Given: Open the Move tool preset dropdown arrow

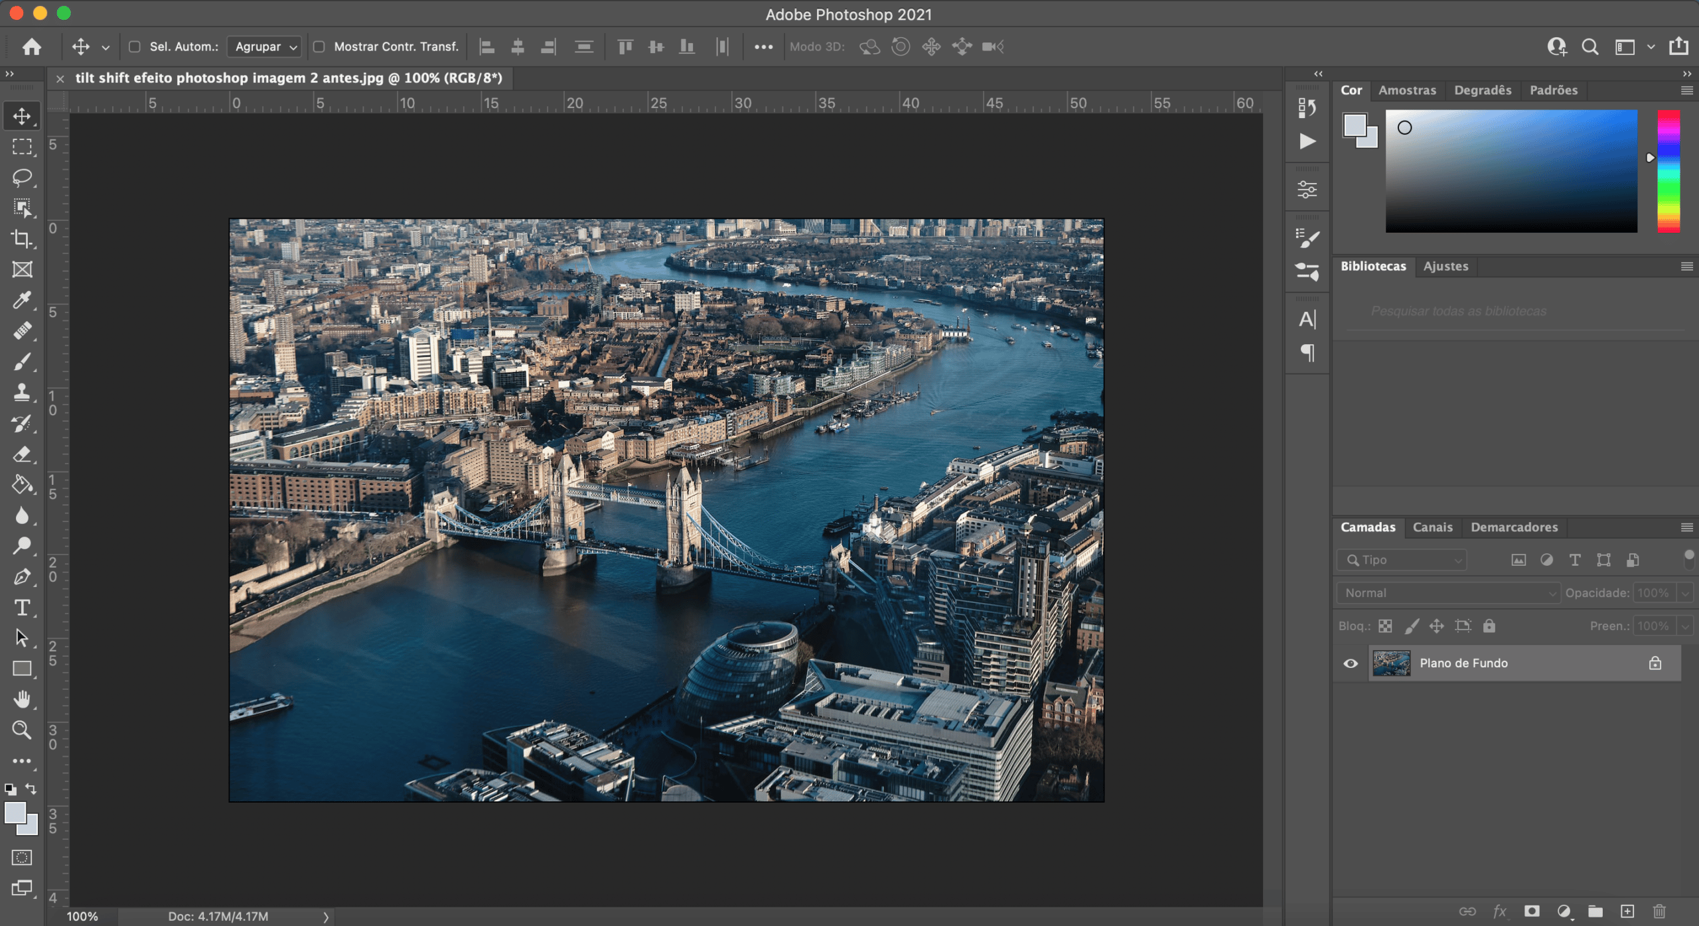Looking at the screenshot, I should 106,47.
